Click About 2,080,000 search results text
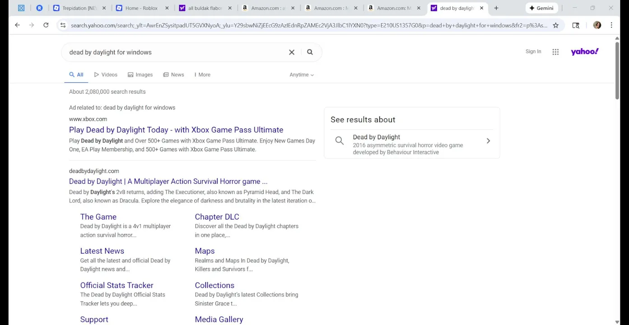Viewport: 629px width, 325px height. pyautogui.click(x=107, y=92)
